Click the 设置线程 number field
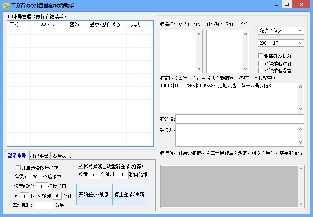The image size is (313, 217). click(x=41, y=186)
